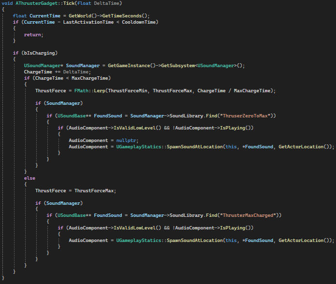Click the bIsCharging condition variable
This screenshot has width=336, height=284.
click(35, 53)
